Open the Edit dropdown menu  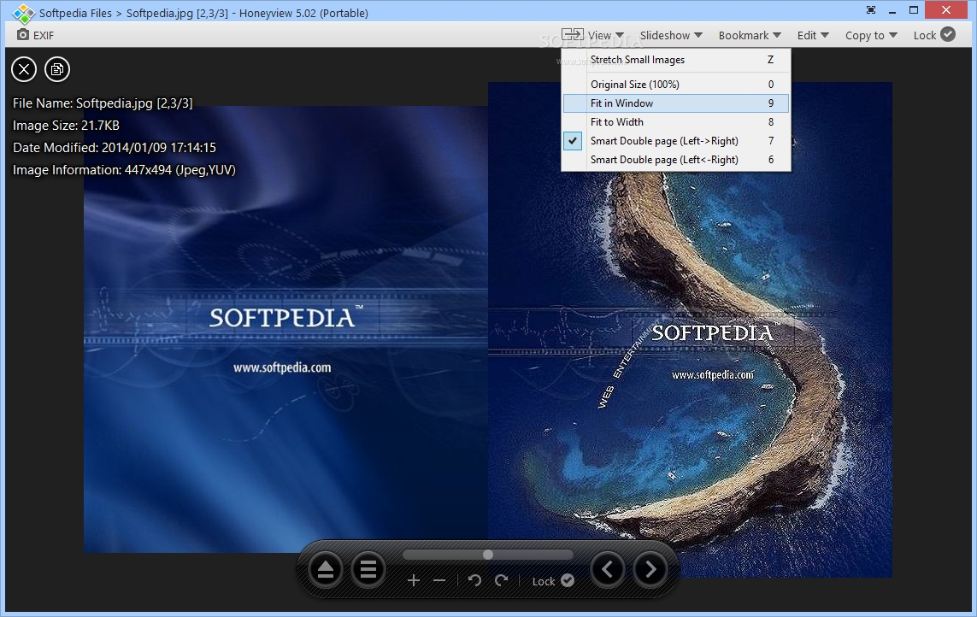pos(813,36)
